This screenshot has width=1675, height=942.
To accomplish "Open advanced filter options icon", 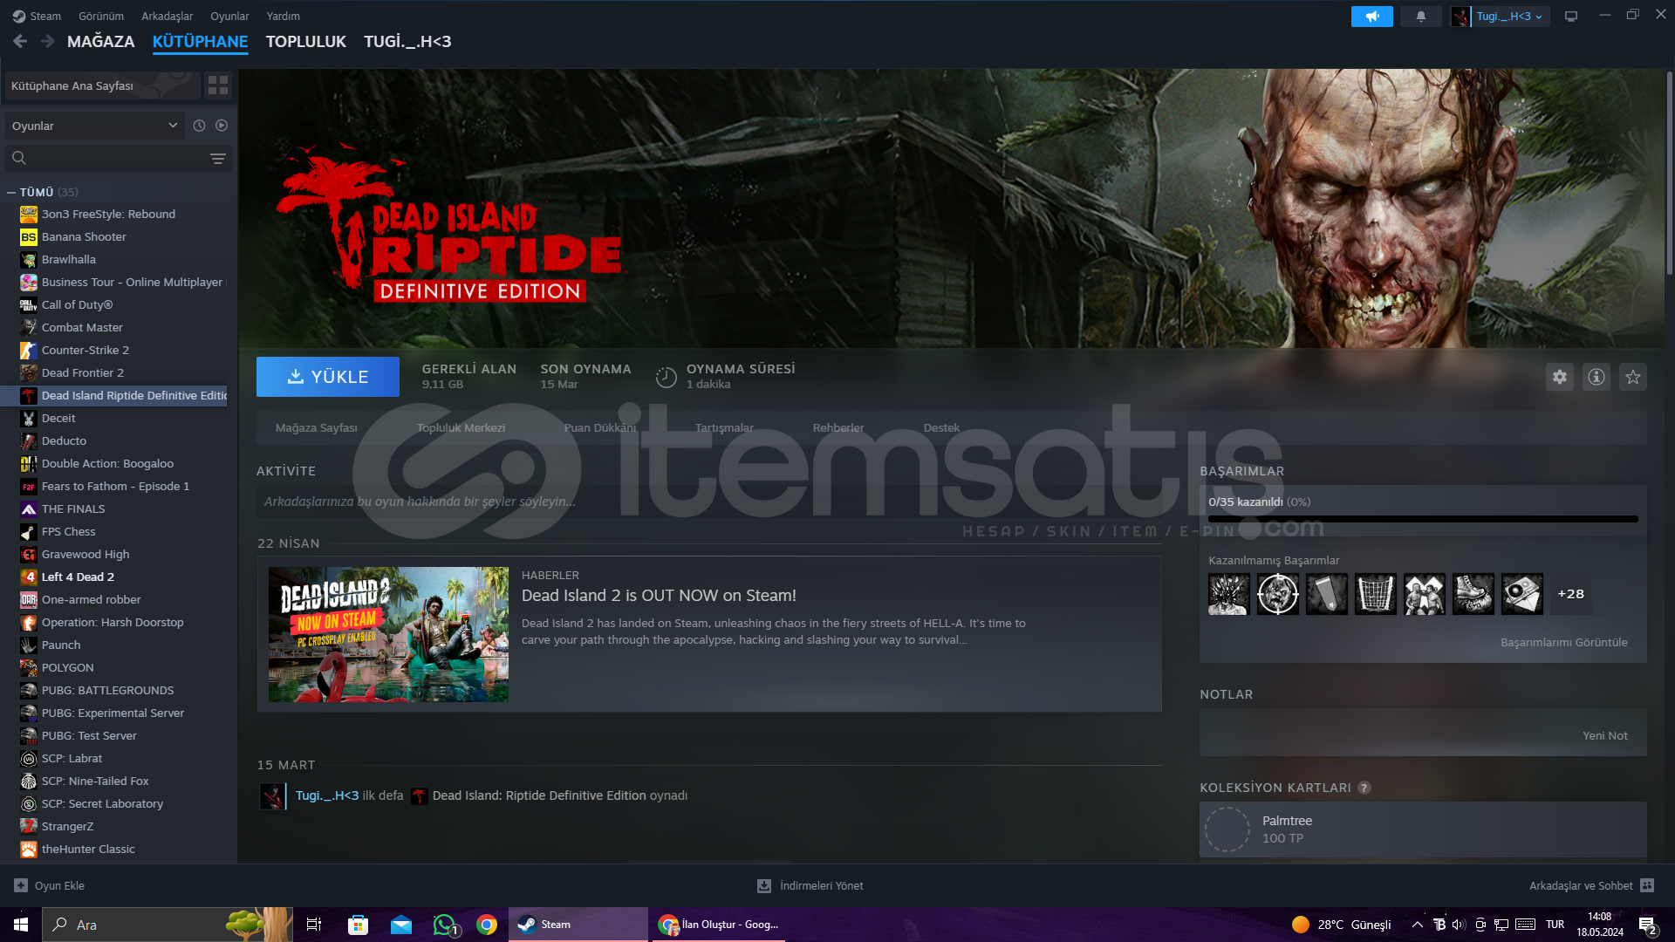I will coord(218,159).
